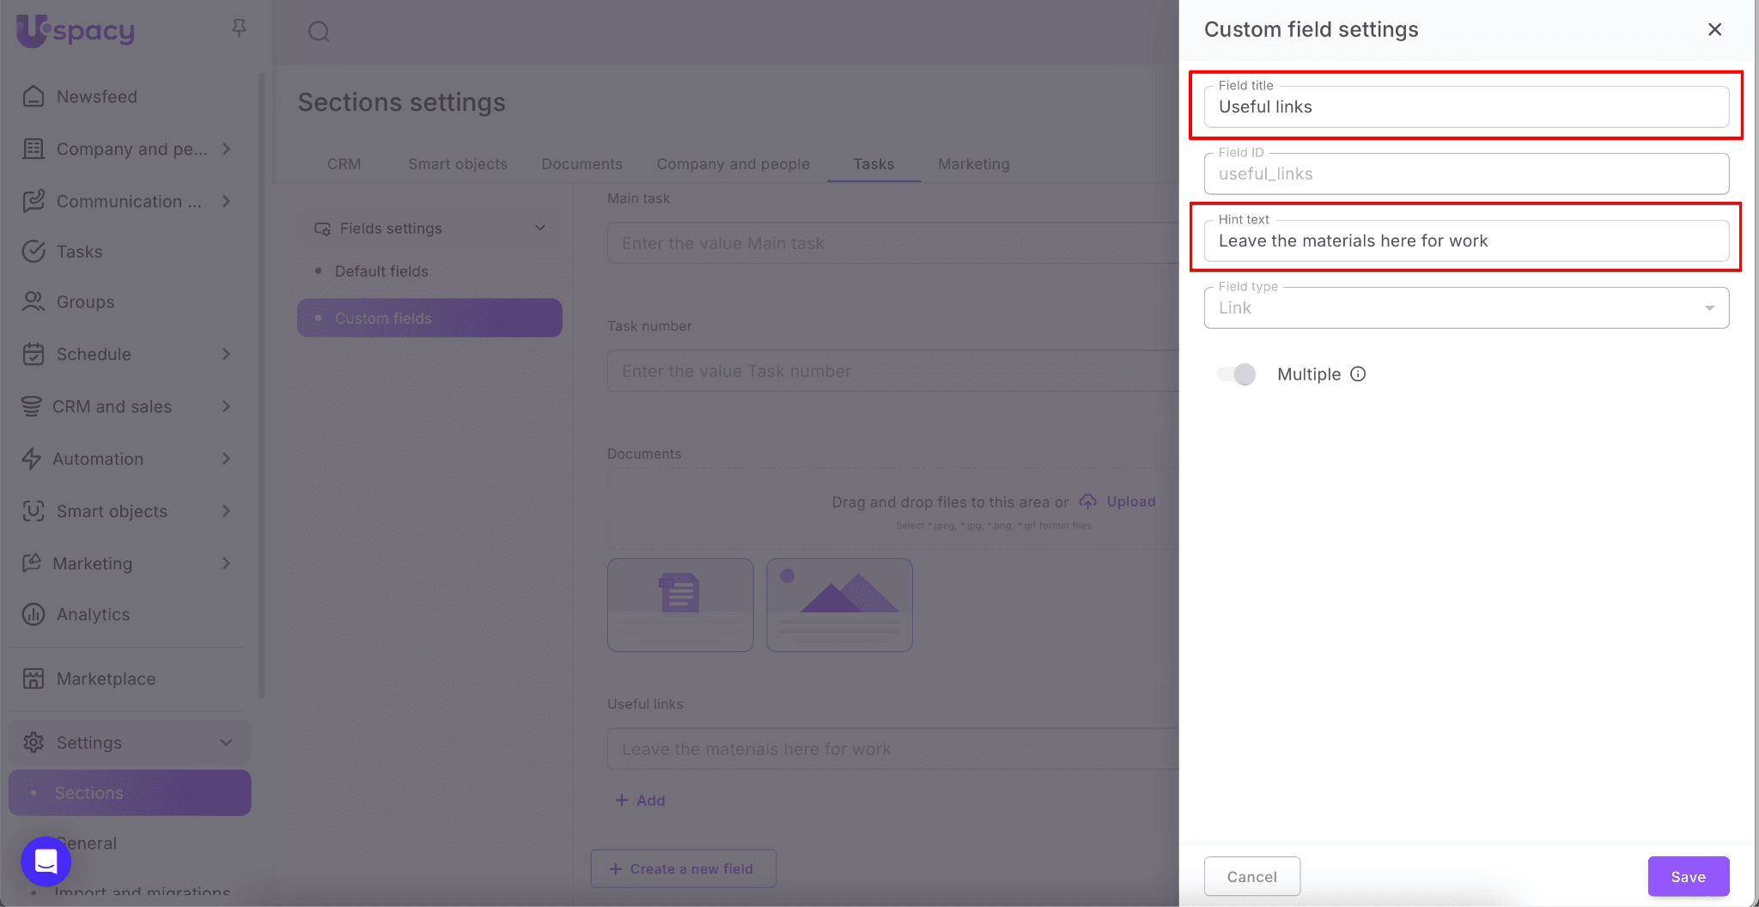Pin the sidebar with pin icon
This screenshot has width=1759, height=907.
239,28
